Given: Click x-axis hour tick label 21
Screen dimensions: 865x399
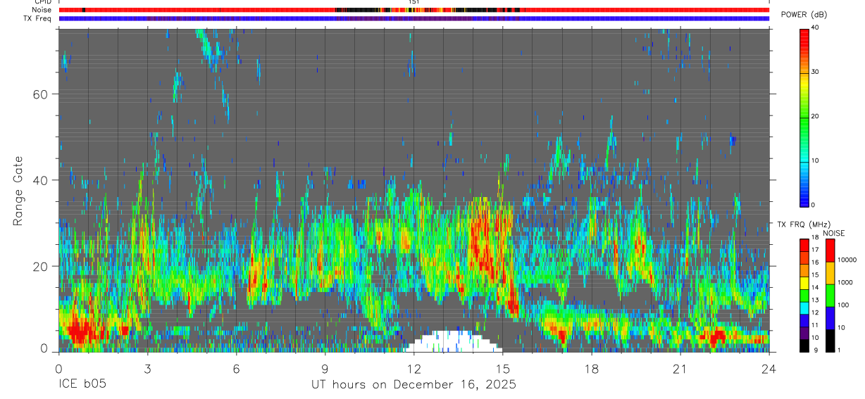Looking at the screenshot, I should click(x=680, y=369).
